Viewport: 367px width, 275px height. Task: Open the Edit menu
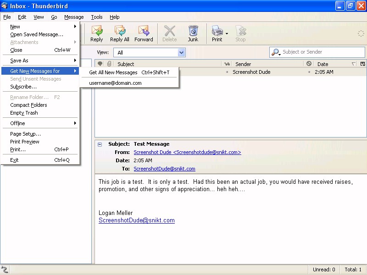click(x=22, y=17)
